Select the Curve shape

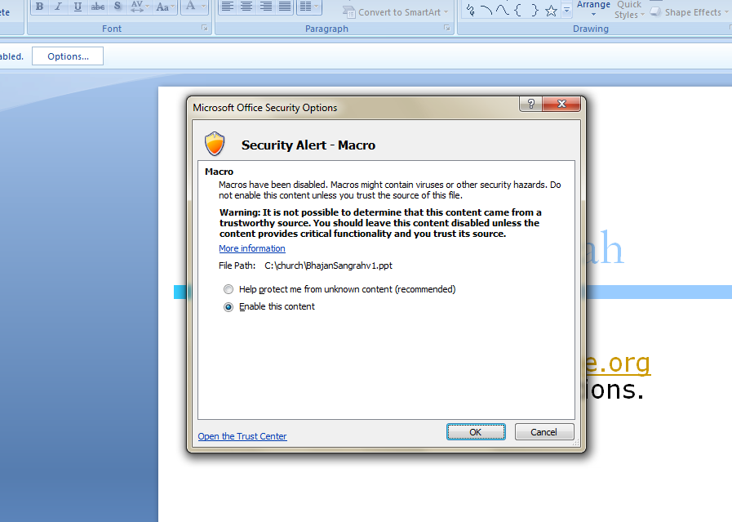coord(503,11)
